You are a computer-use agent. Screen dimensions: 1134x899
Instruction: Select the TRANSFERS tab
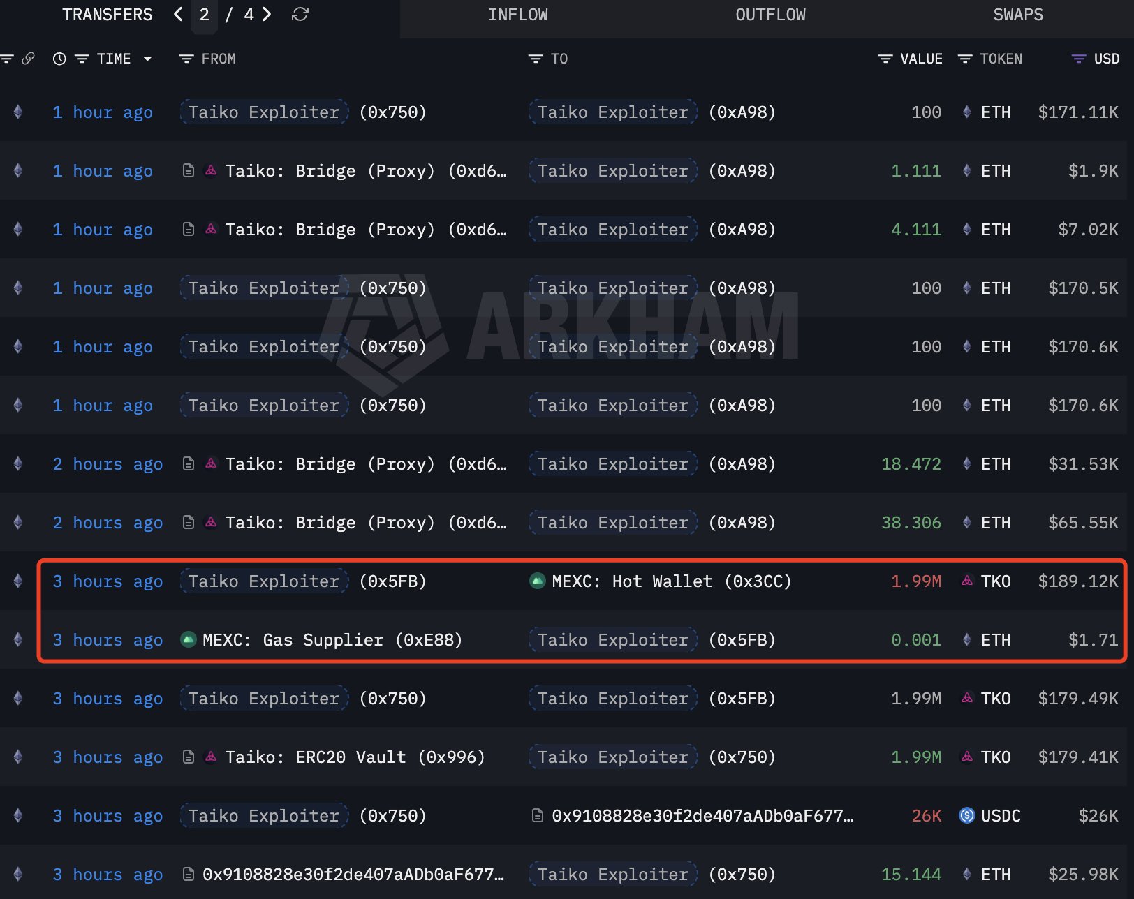[x=108, y=15]
